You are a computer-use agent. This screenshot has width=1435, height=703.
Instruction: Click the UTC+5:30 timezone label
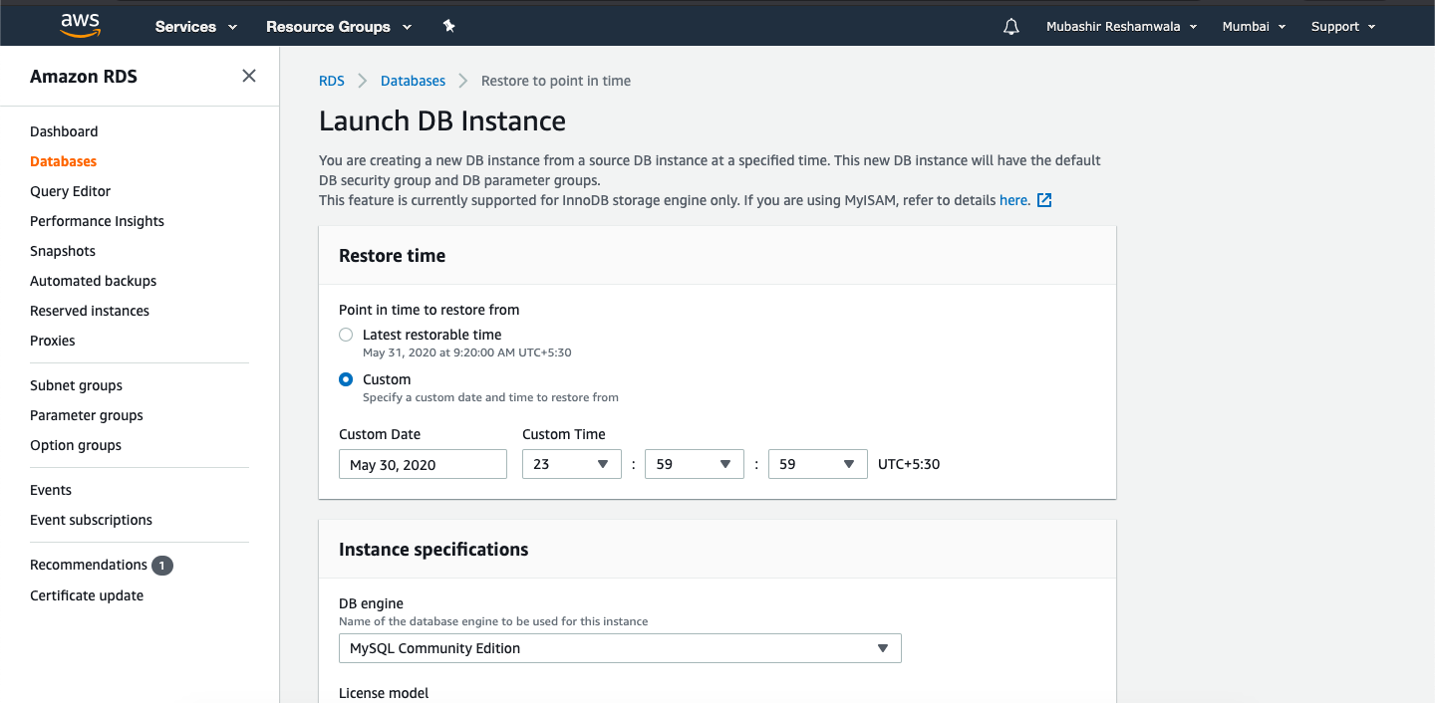[x=909, y=464]
